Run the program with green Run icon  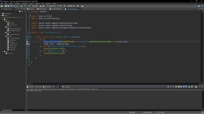tap(21, 6)
